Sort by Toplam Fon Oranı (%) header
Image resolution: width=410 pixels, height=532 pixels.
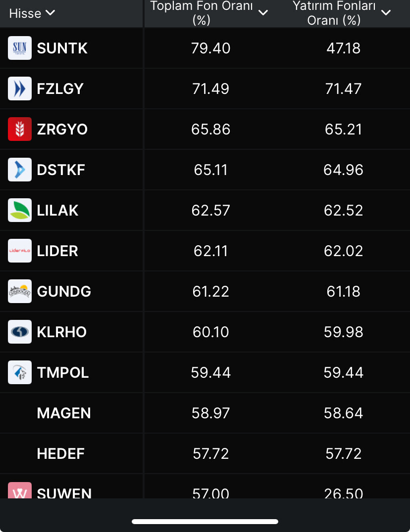pos(202,13)
